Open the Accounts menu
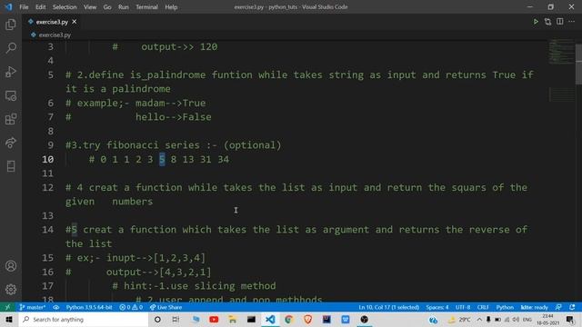Image resolution: width=582 pixels, height=327 pixels. 11,266
